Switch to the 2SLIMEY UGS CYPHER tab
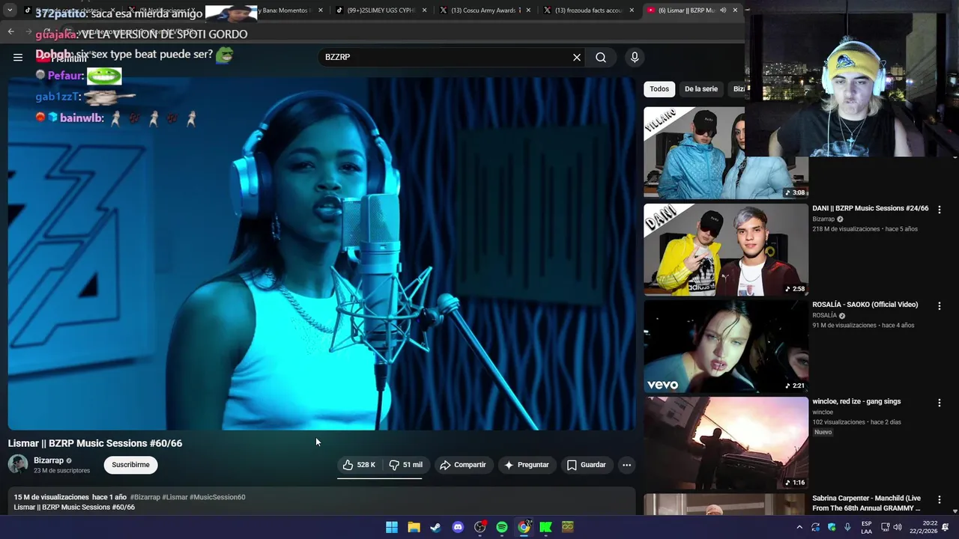Image resolution: width=959 pixels, height=539 pixels. (381, 10)
